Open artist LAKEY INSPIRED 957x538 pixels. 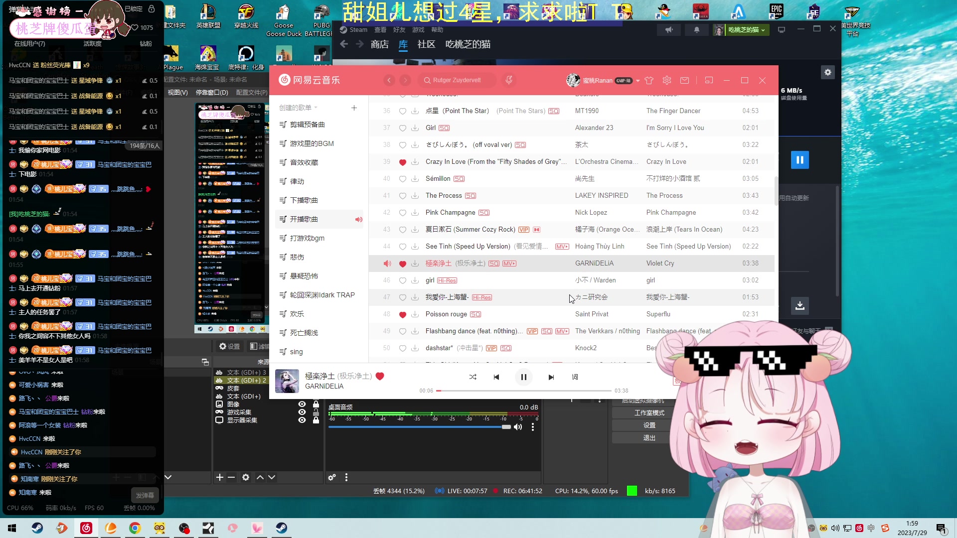(602, 196)
